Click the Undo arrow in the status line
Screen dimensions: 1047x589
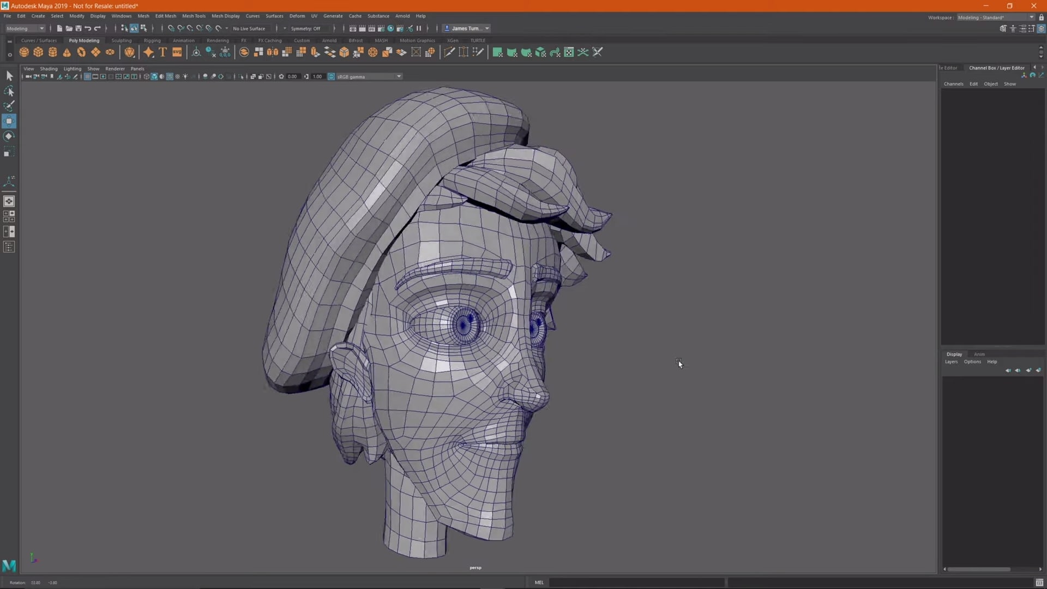pyautogui.click(x=88, y=28)
